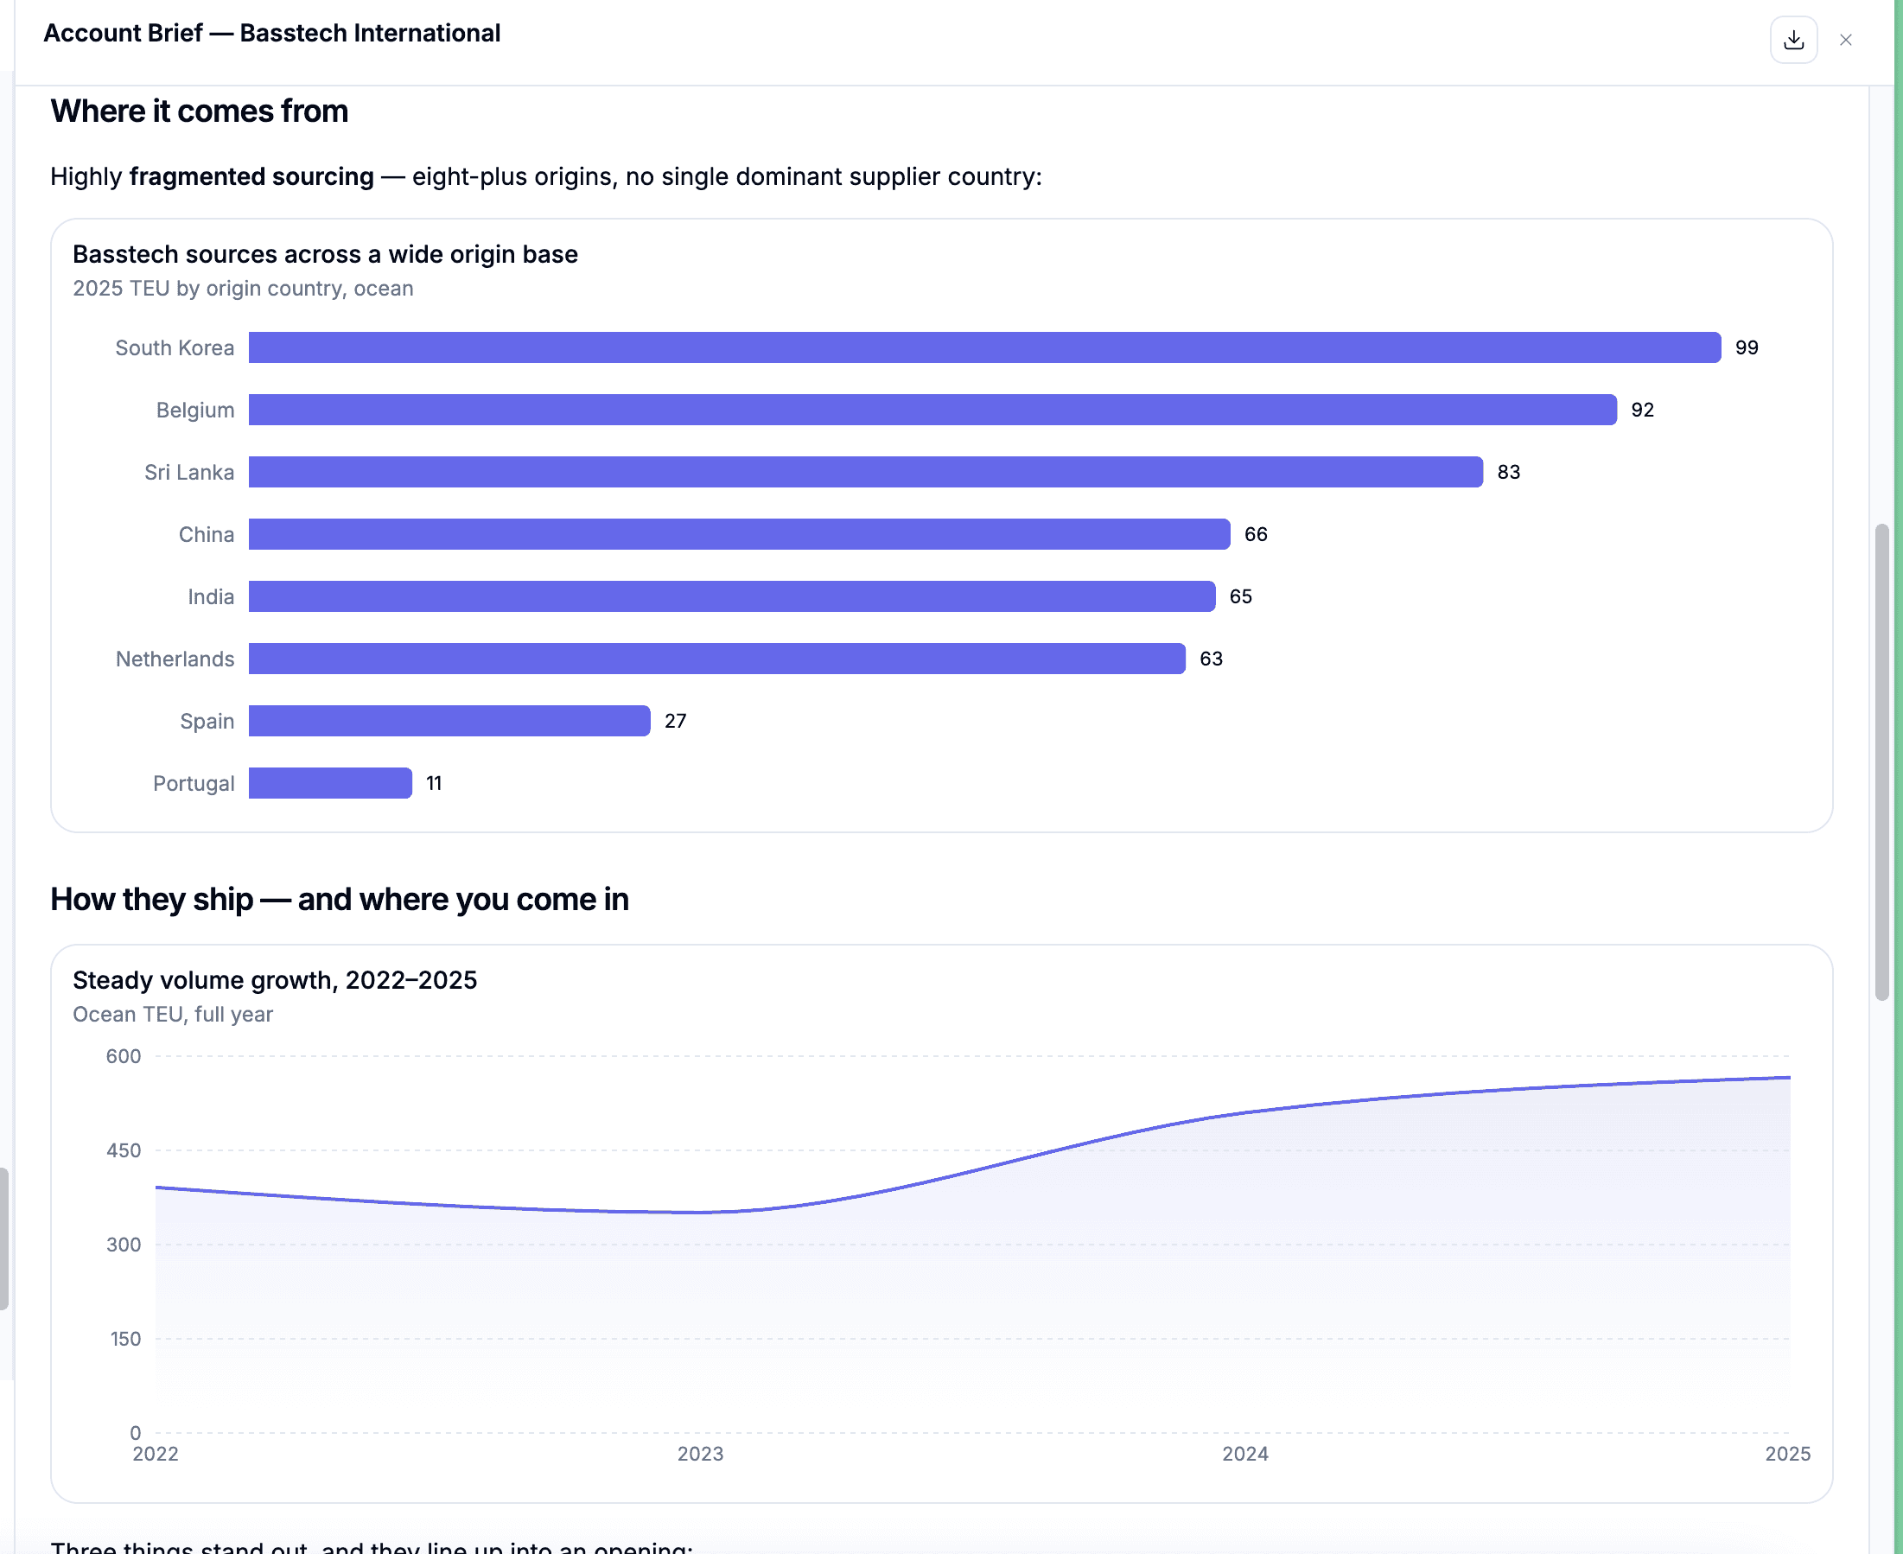Click the 99 value label
Viewport: 1903px width, 1554px height.
[1747, 347]
